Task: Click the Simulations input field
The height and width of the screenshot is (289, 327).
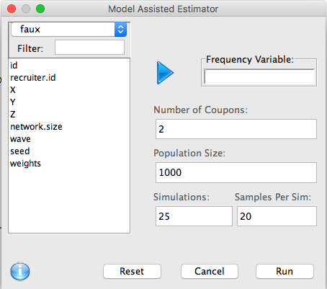Action: 194,216
